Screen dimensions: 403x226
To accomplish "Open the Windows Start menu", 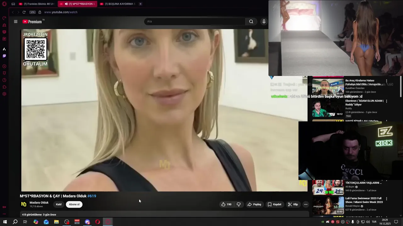I will (x=5, y=222).
